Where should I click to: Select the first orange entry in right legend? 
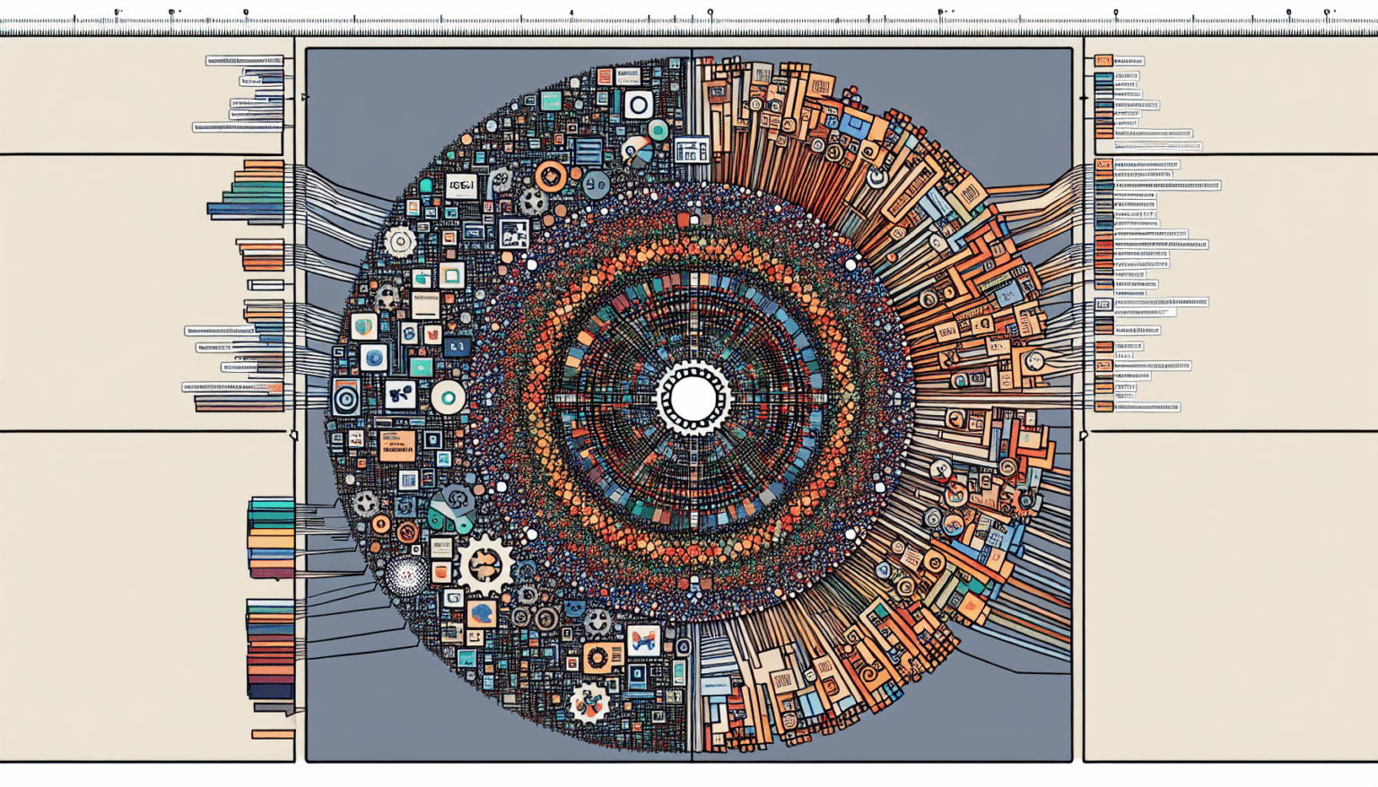(1103, 61)
